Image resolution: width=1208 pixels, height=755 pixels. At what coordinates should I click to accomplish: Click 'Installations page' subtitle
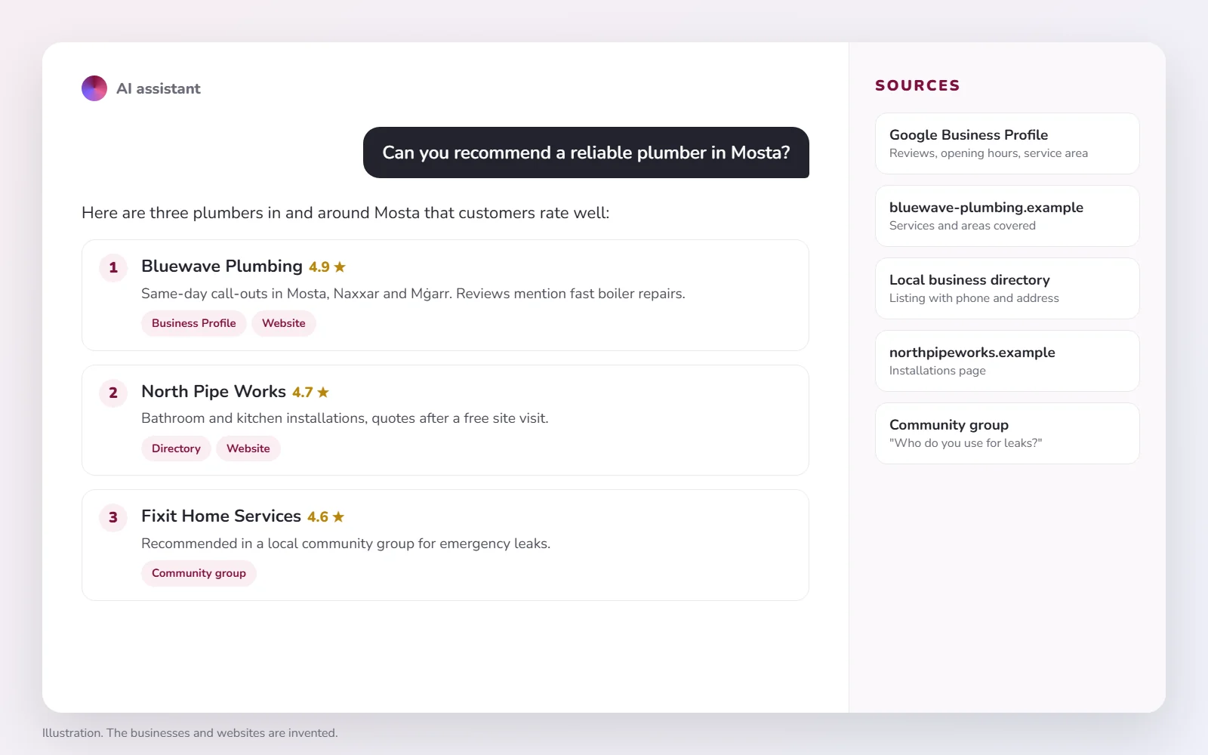coord(938,371)
